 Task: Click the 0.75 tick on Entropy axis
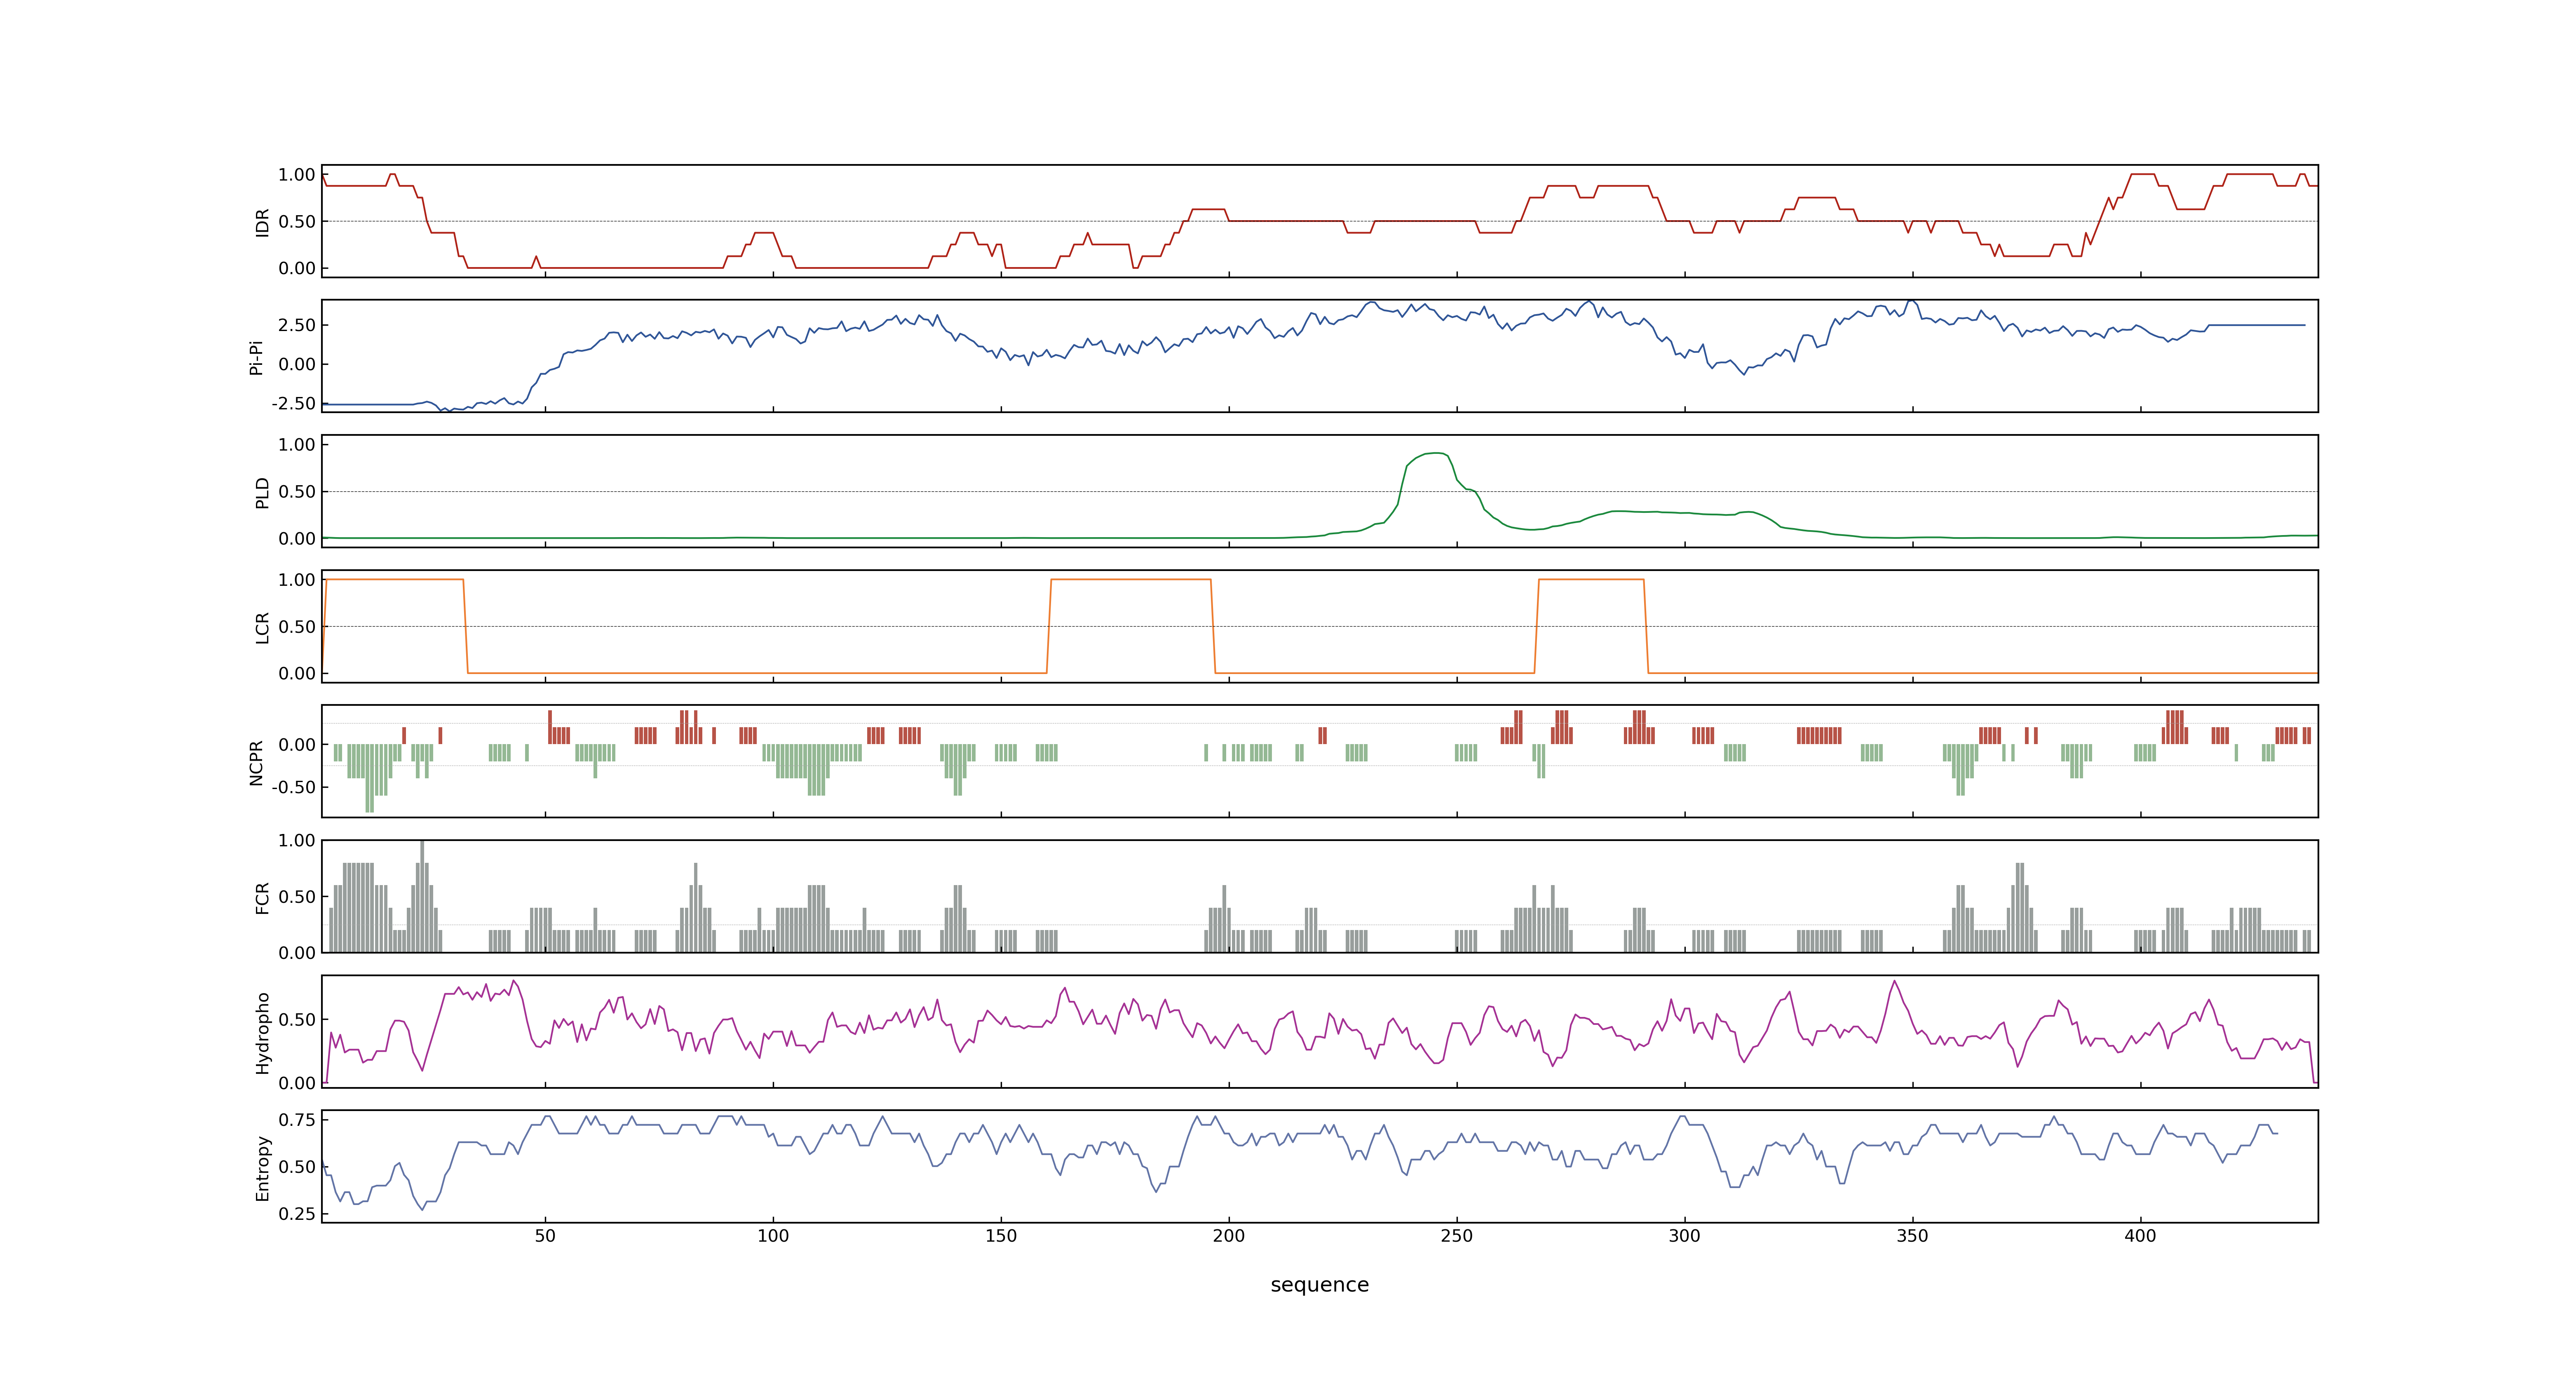(x=297, y=1120)
